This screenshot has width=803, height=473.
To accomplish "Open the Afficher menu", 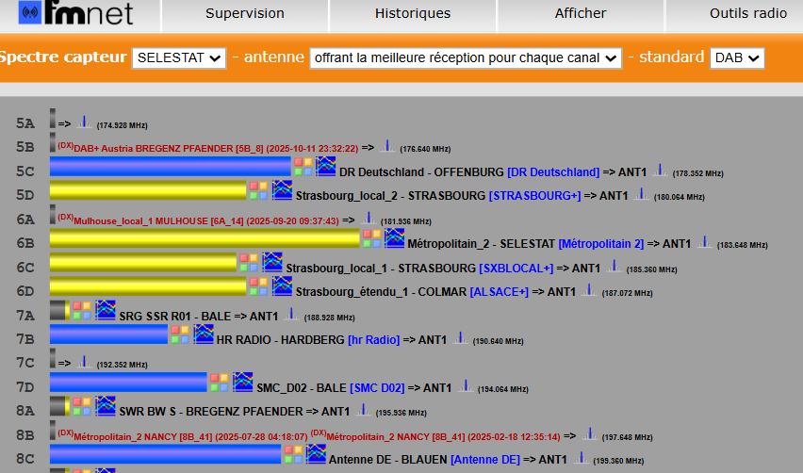I will (581, 14).
